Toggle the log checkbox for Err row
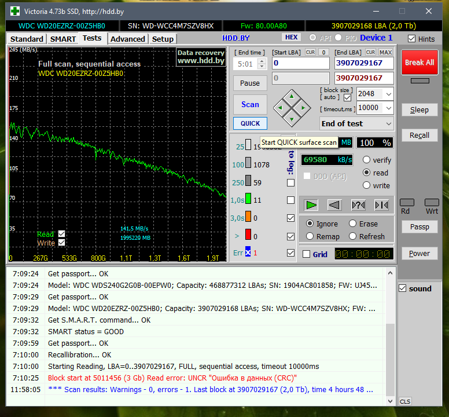 [290, 253]
